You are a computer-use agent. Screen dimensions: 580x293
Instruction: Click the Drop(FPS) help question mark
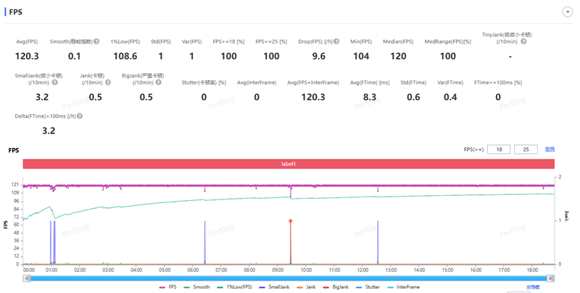[336, 41]
